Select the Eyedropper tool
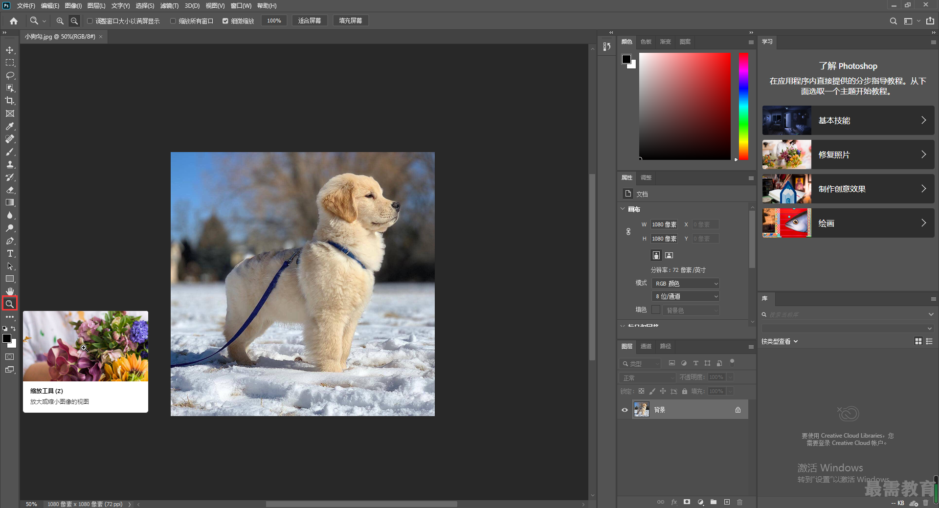 click(x=10, y=126)
